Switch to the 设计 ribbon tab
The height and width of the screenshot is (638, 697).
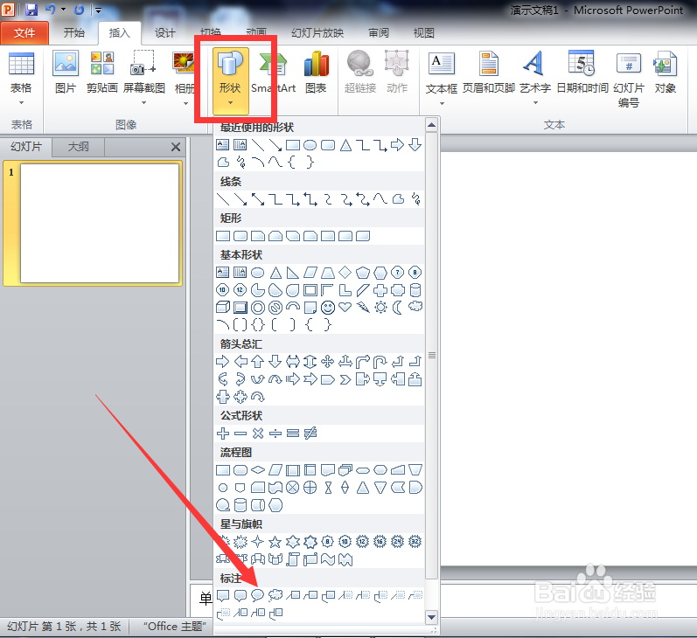click(x=165, y=33)
